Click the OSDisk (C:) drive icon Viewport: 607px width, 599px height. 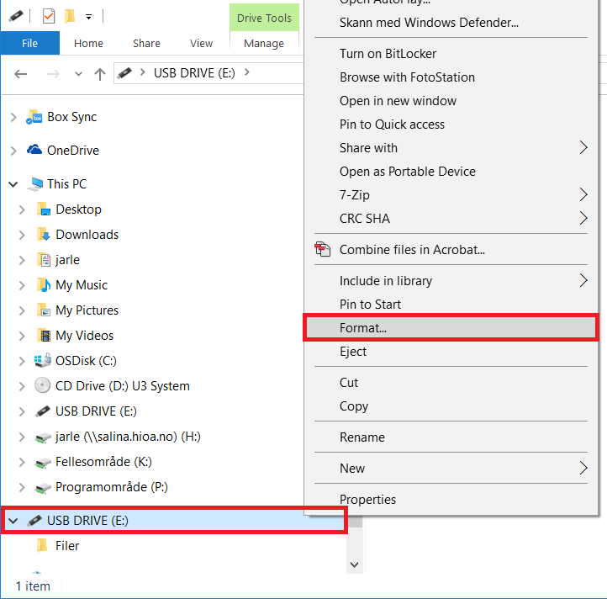pos(43,360)
